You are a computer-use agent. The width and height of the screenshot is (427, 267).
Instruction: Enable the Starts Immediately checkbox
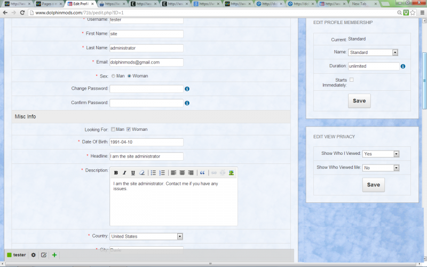click(x=352, y=80)
